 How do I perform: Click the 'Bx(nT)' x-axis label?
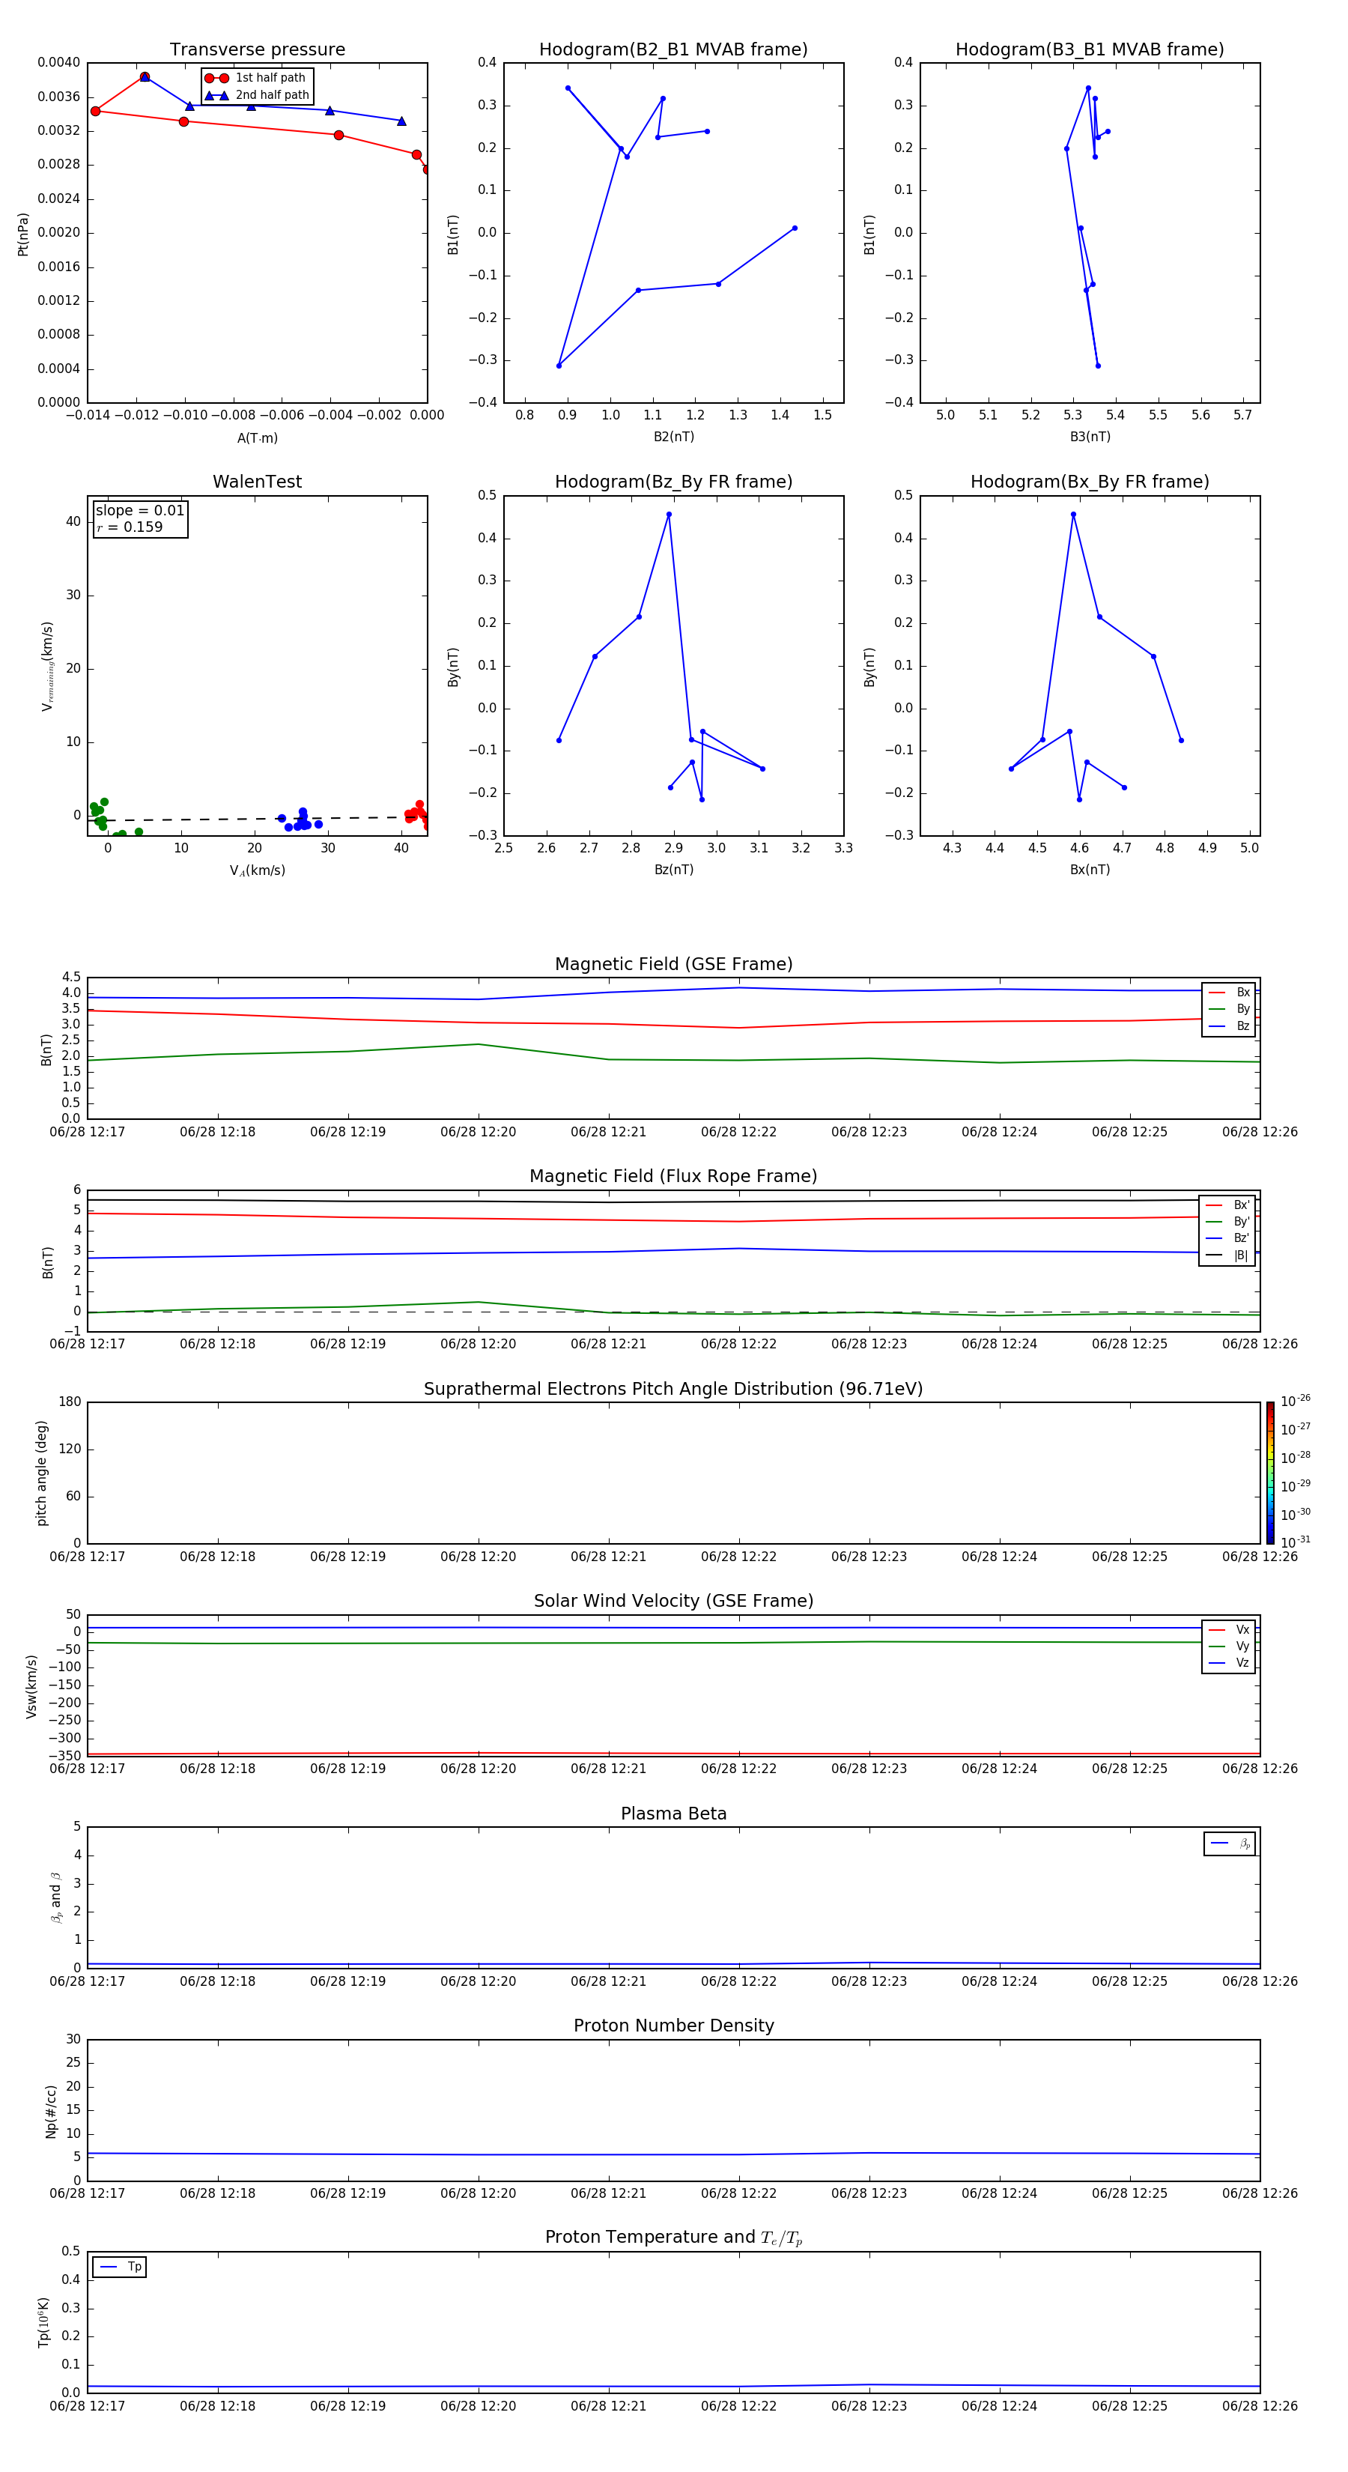(1090, 870)
